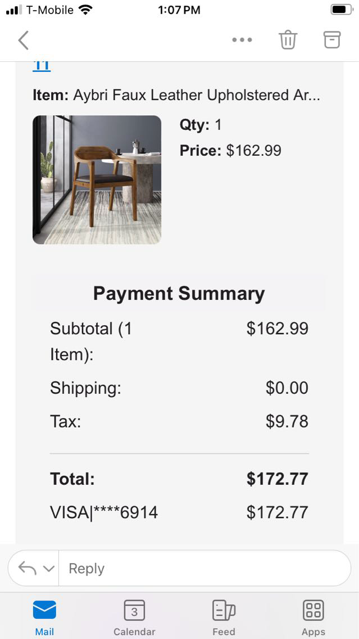The width and height of the screenshot is (359, 639).
Task: Tap the back arrow icon
Action: pos(23,40)
